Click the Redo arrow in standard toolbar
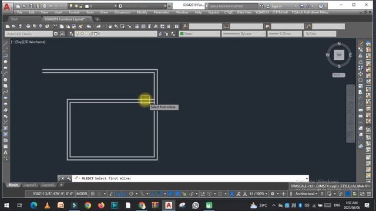376x211 pixels. (98, 26)
